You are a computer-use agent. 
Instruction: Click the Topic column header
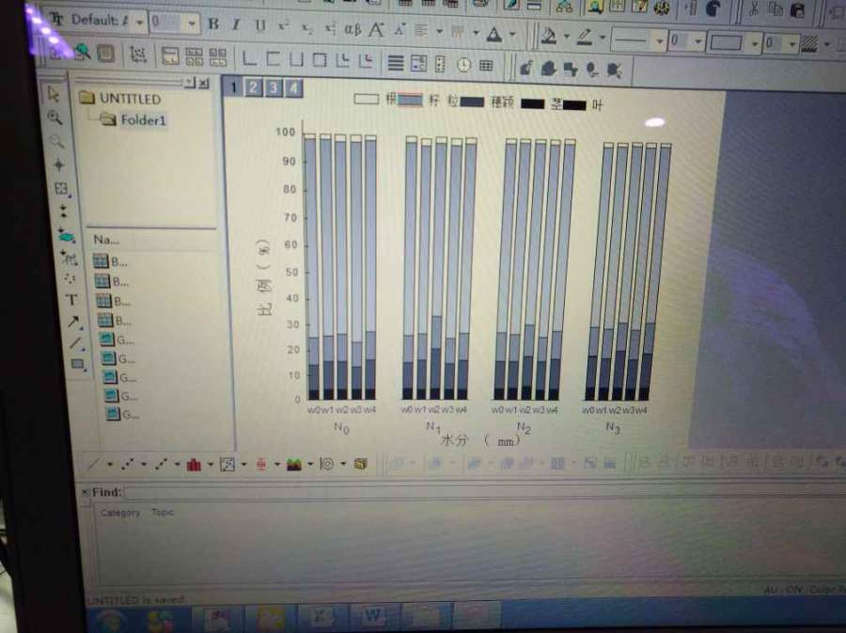[162, 512]
